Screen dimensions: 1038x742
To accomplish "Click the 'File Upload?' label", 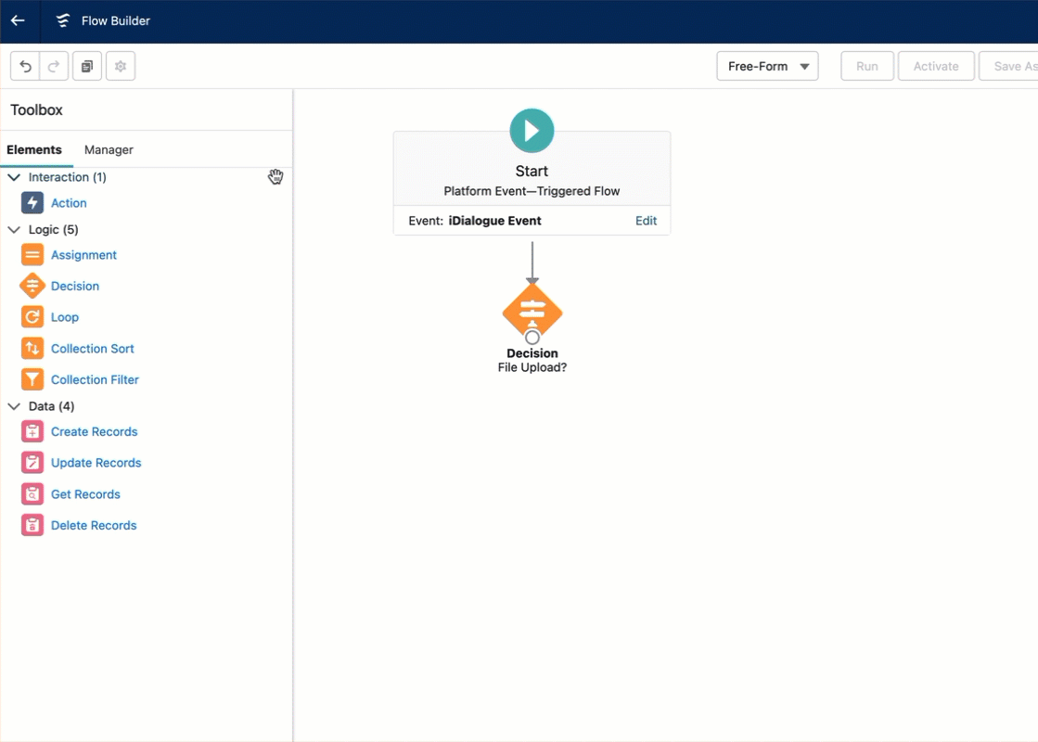I will point(532,367).
